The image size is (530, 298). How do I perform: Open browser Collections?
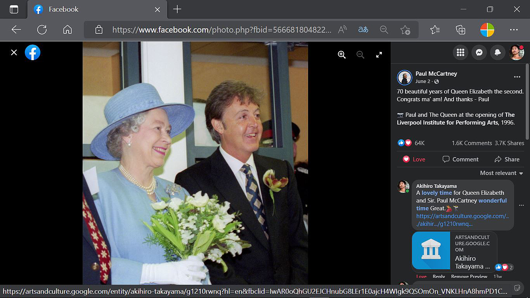[461, 29]
